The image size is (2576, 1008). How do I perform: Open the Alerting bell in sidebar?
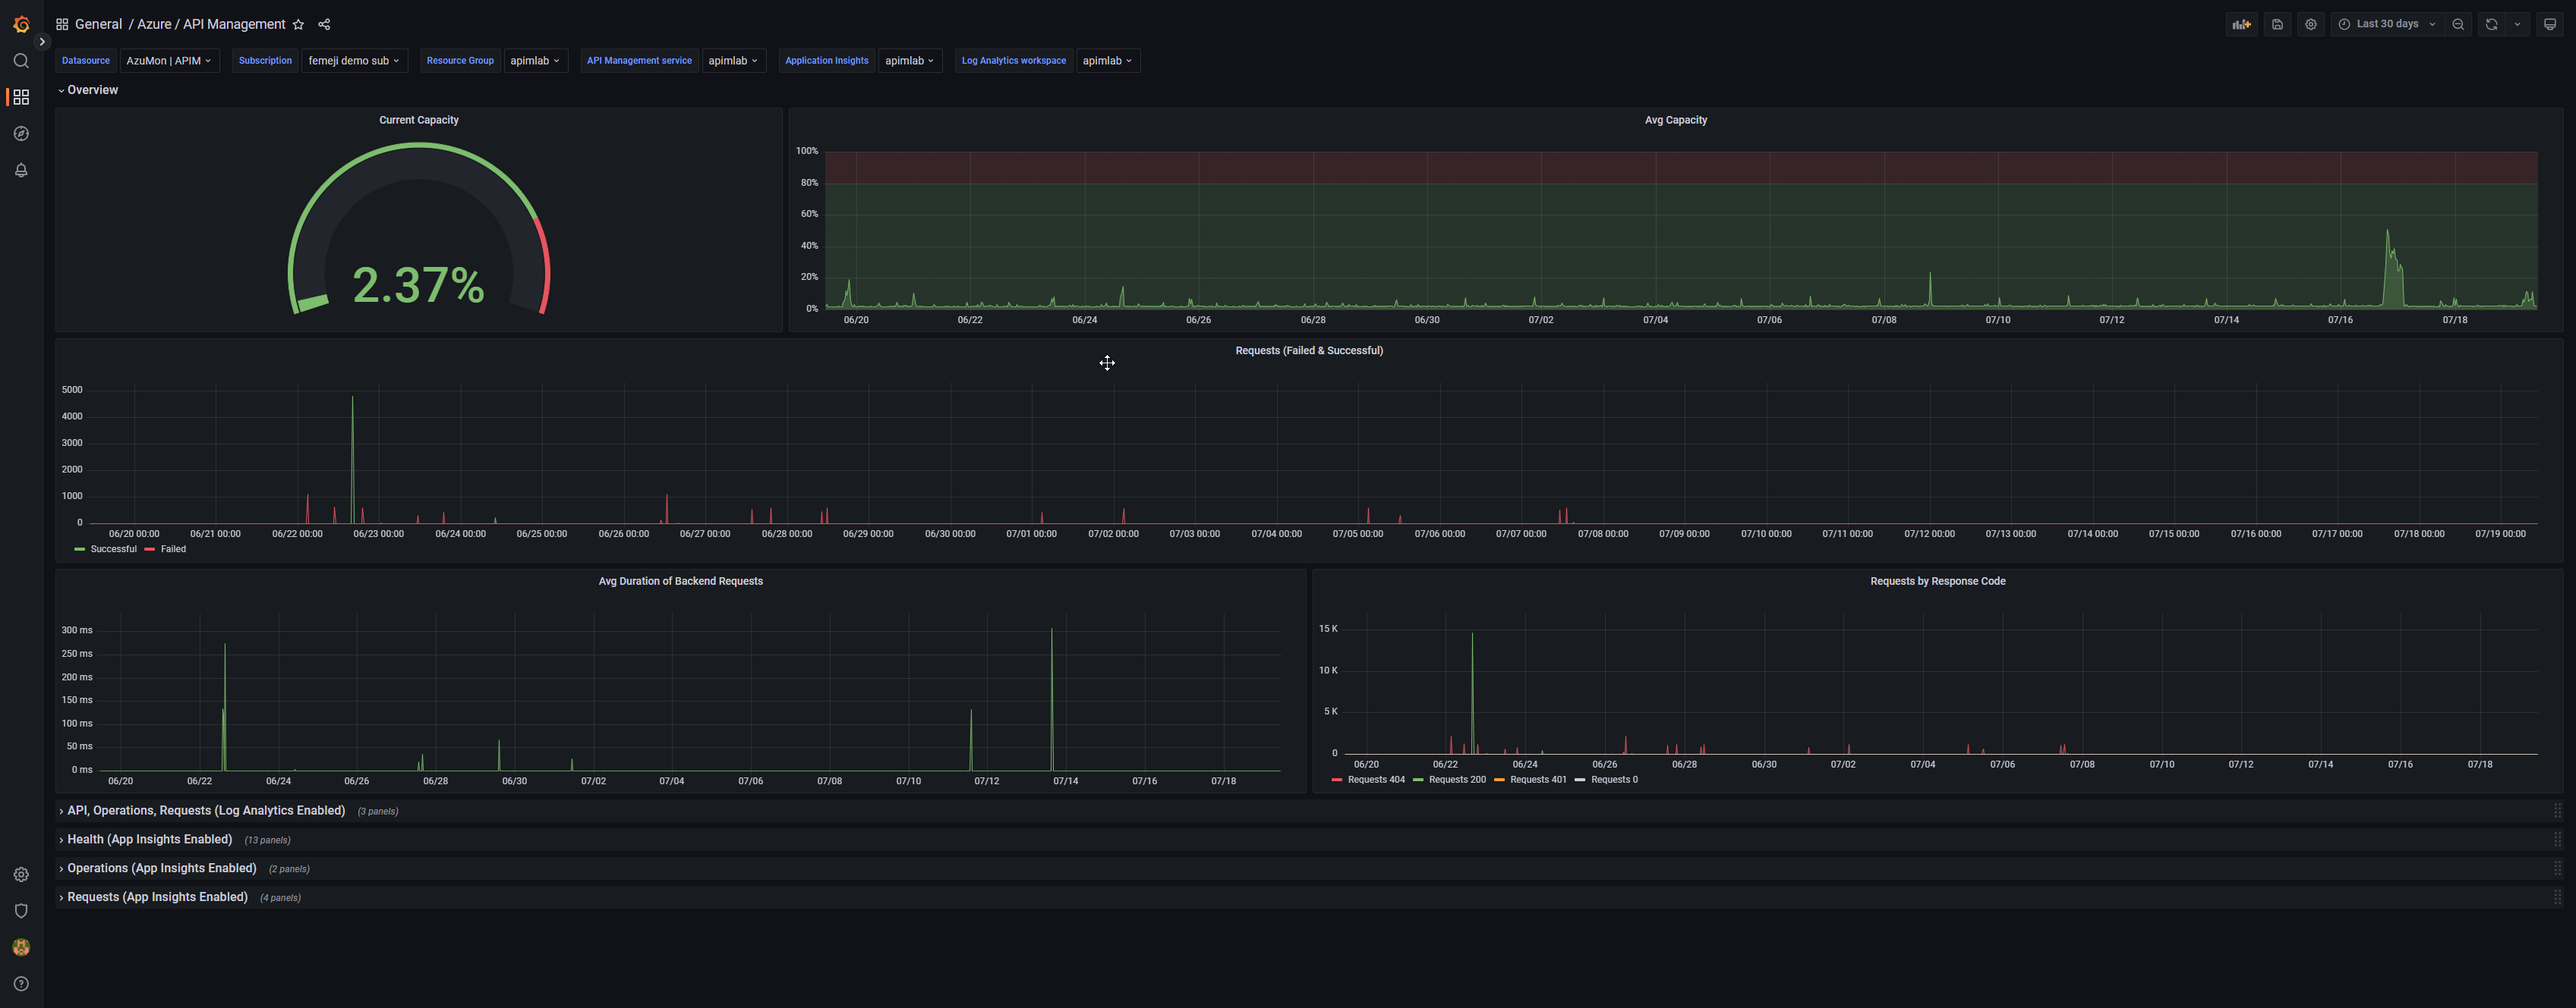point(21,170)
